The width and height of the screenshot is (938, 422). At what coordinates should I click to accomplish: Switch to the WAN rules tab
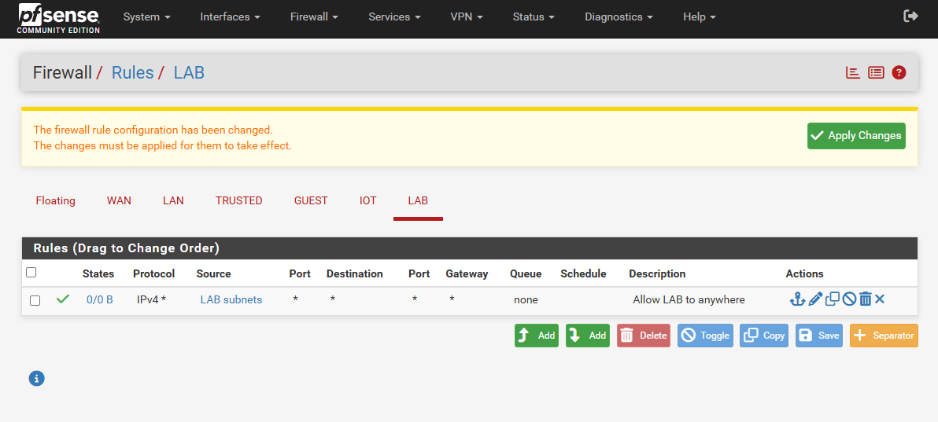coord(119,201)
